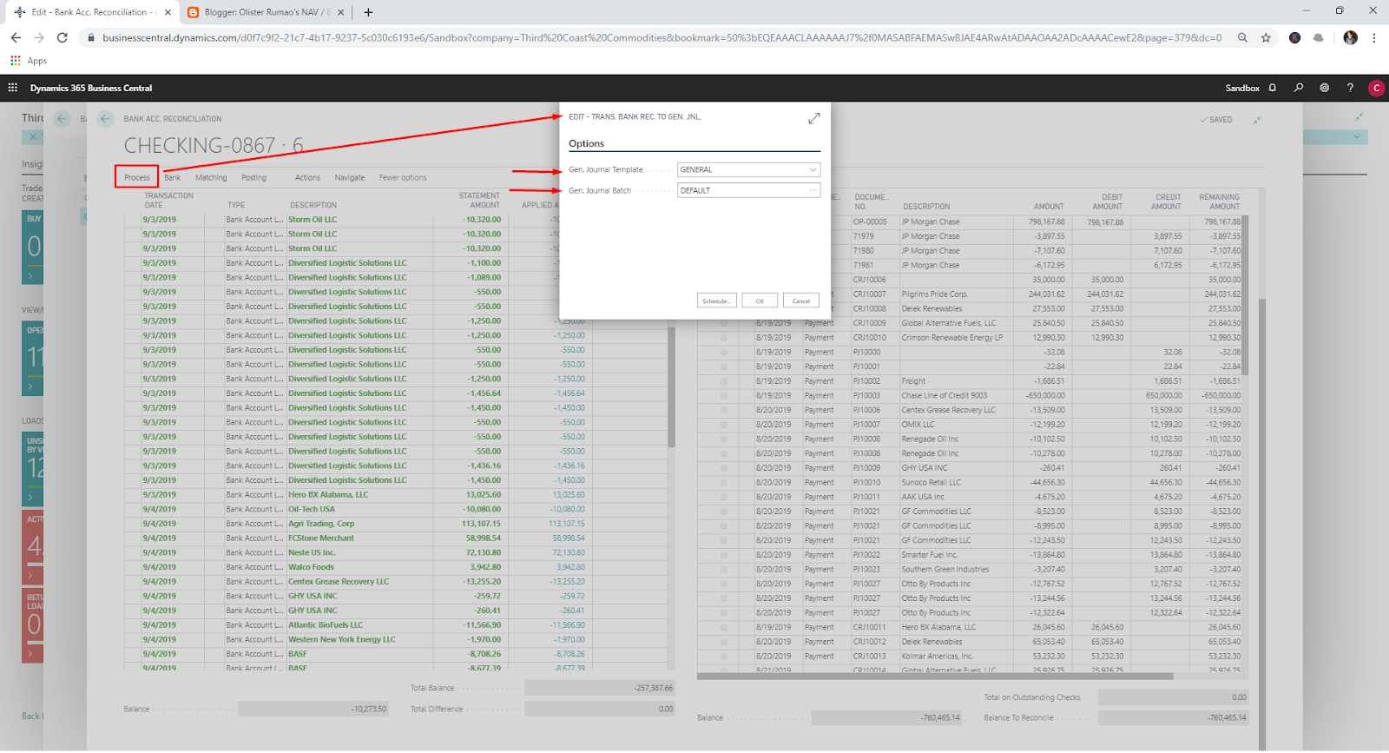Tick the checkbox on the Centex Grease Recovery ledger row
The height and width of the screenshot is (753, 1389).
click(x=724, y=410)
